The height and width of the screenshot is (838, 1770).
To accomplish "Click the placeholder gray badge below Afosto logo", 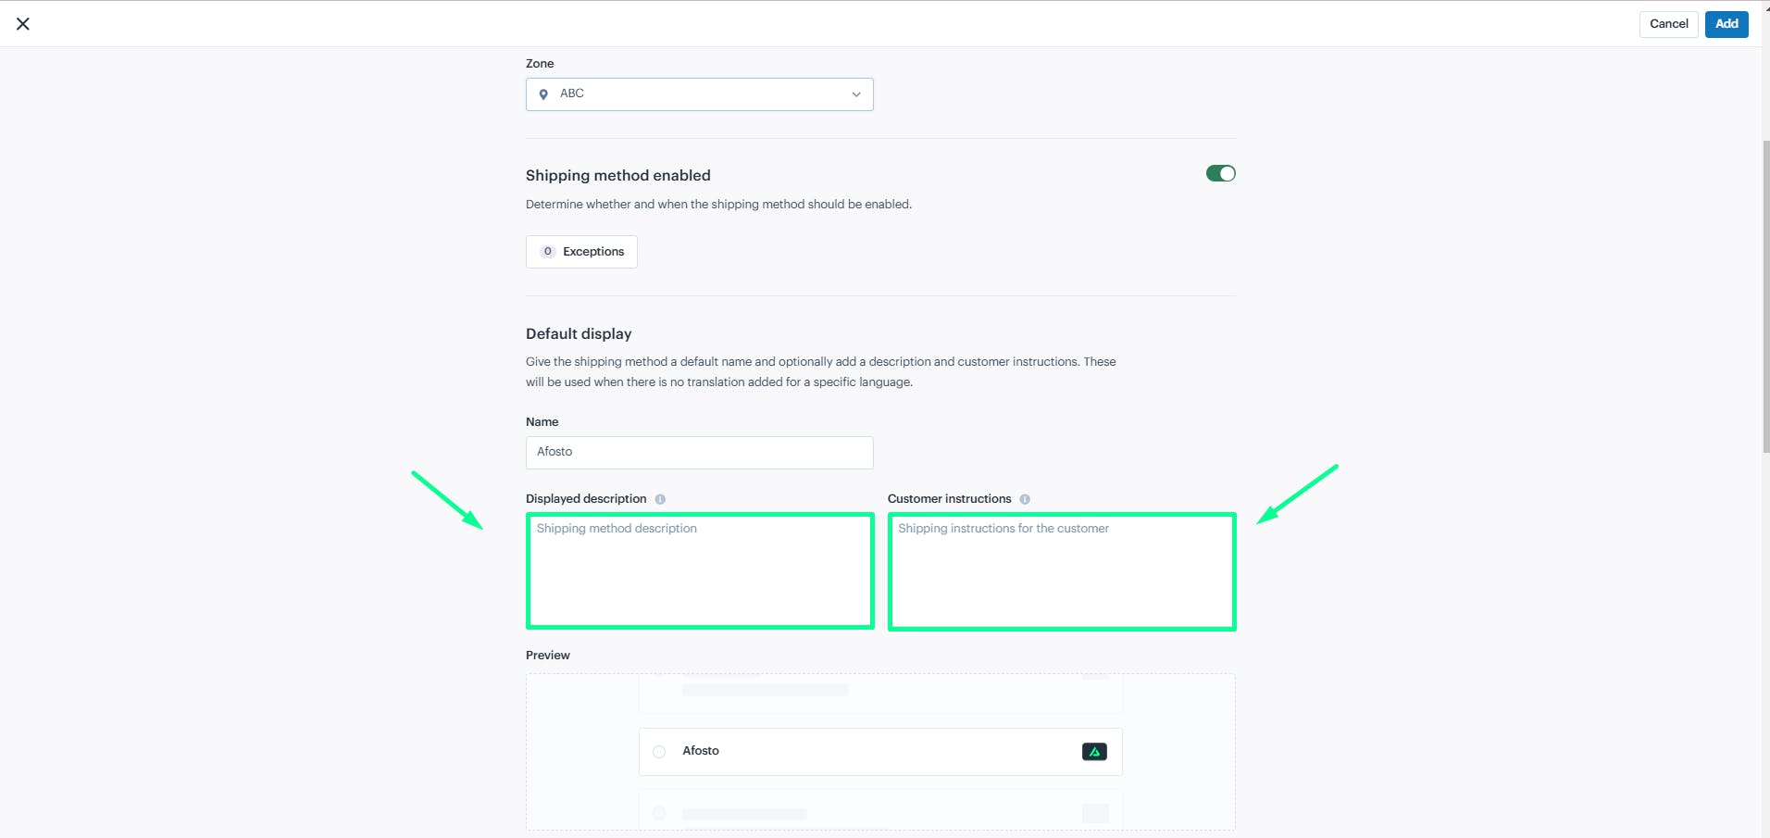I will point(1095,813).
